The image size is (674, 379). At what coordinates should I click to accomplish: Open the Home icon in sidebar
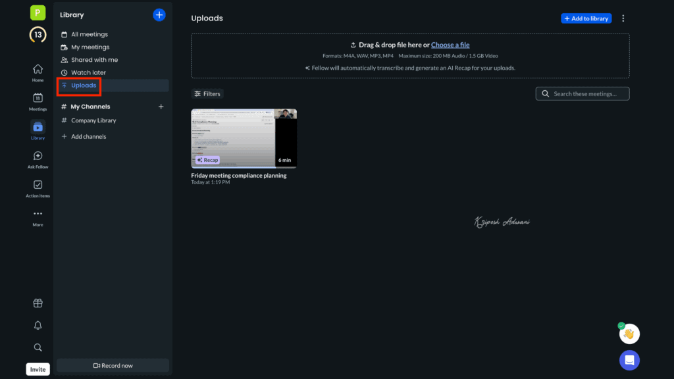(x=38, y=70)
